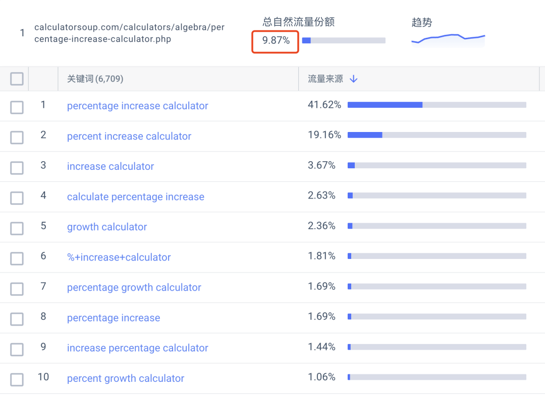
Task: Click the 1.81% traffic value
Action: pyautogui.click(x=321, y=256)
